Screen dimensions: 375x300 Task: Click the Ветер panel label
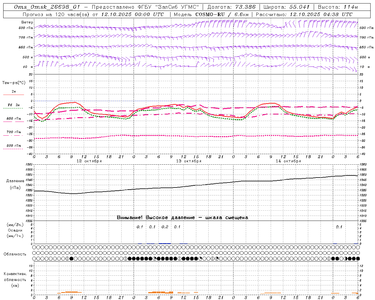(27, 22)
